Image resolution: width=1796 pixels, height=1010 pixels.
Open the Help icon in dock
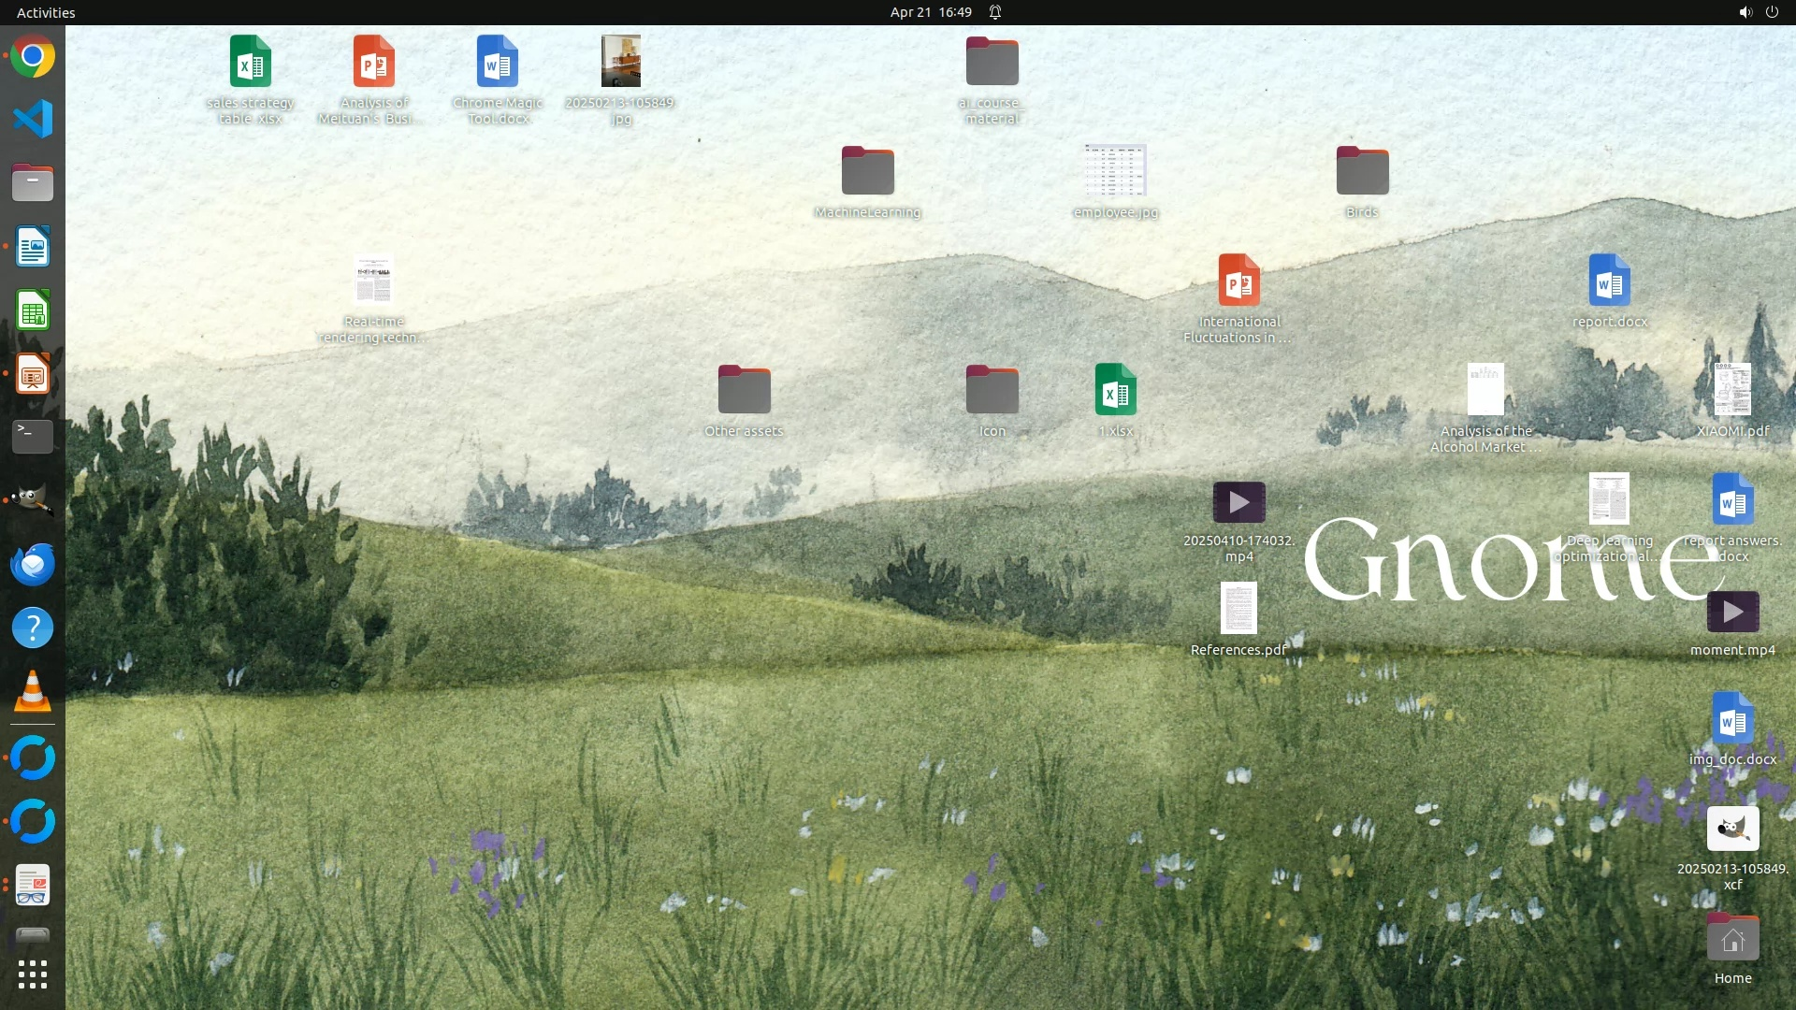33,628
